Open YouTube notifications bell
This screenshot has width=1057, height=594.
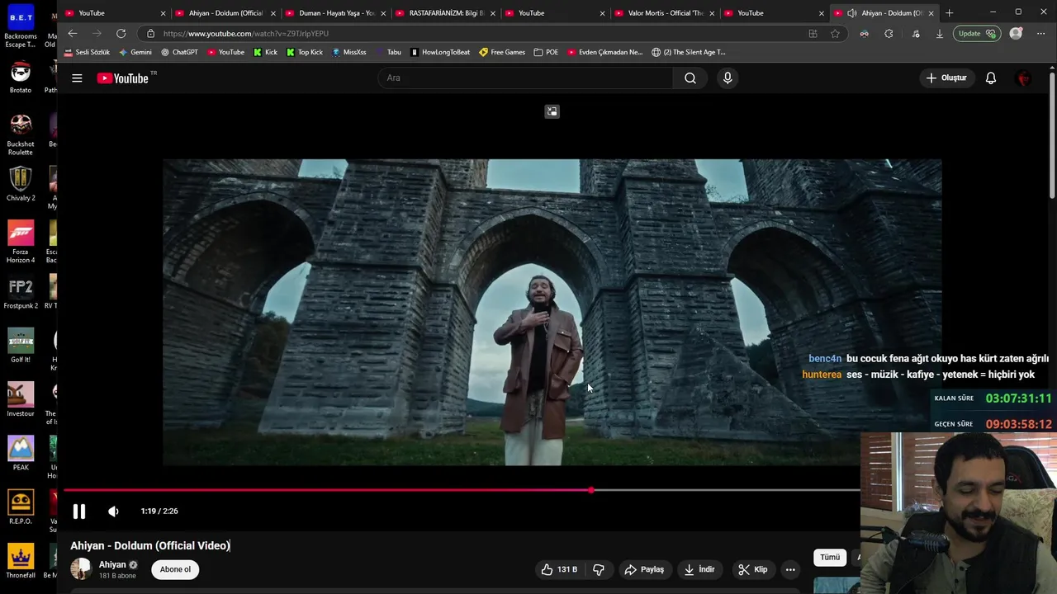coord(991,78)
